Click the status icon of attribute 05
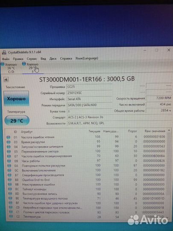 [9, 151]
